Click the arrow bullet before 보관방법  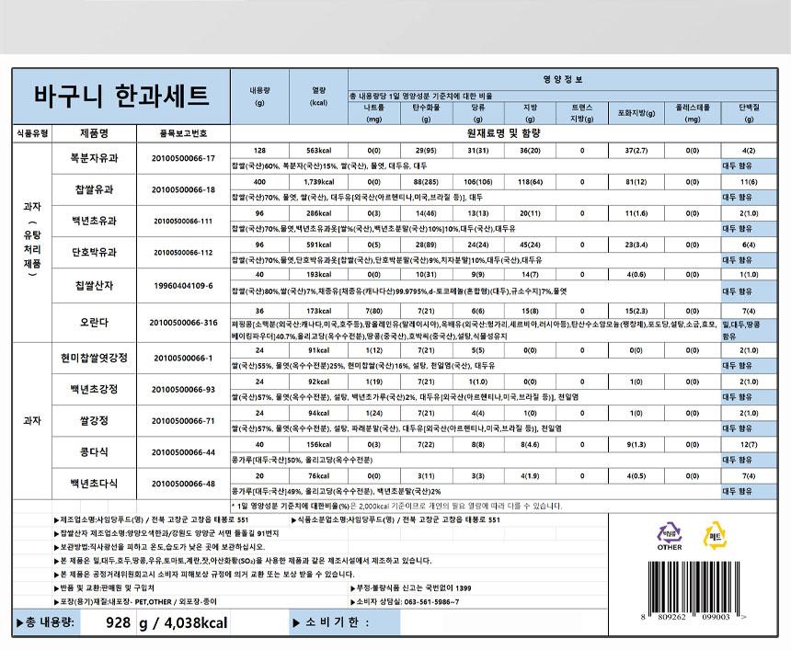tap(56, 546)
